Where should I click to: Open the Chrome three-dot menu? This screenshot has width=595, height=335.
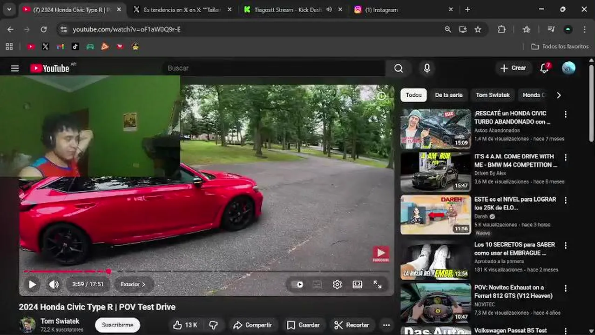(x=585, y=29)
